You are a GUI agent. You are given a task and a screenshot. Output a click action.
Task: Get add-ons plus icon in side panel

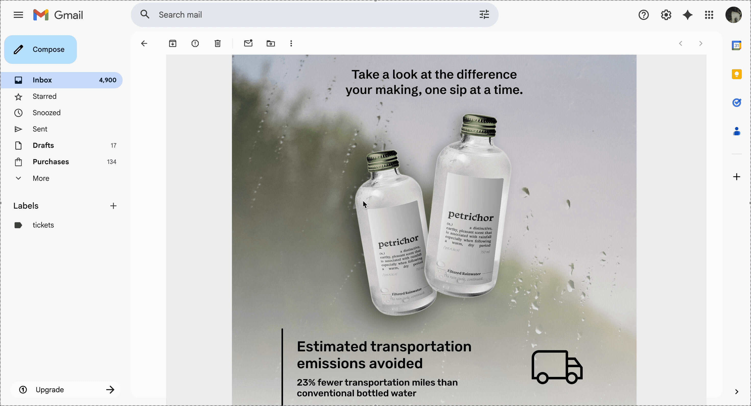[x=736, y=177]
